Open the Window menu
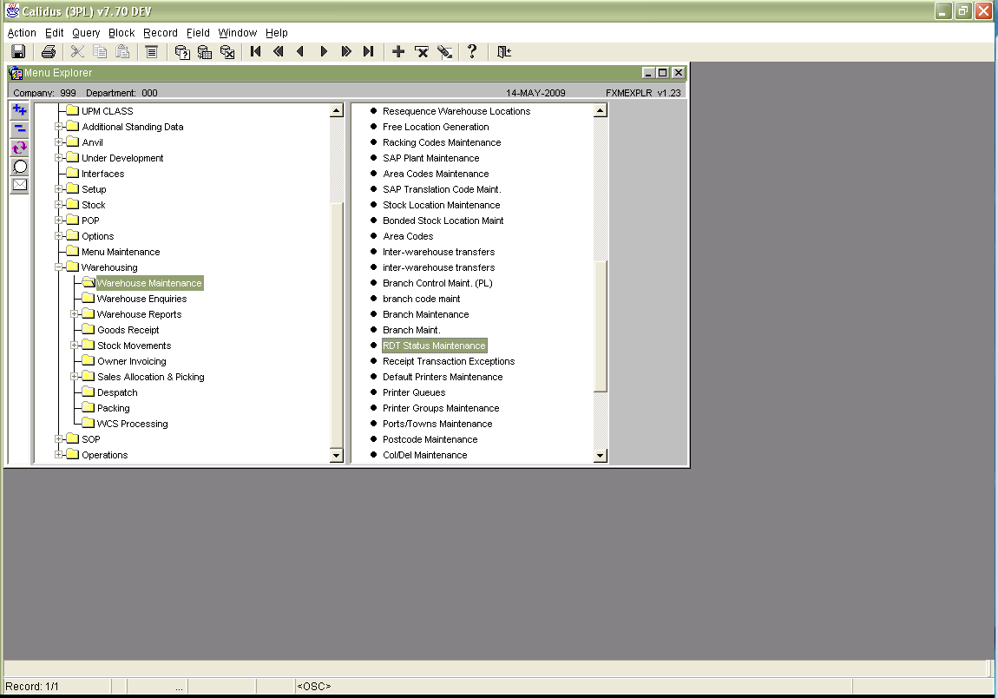Screen dimensions: 998x698 coord(238,32)
